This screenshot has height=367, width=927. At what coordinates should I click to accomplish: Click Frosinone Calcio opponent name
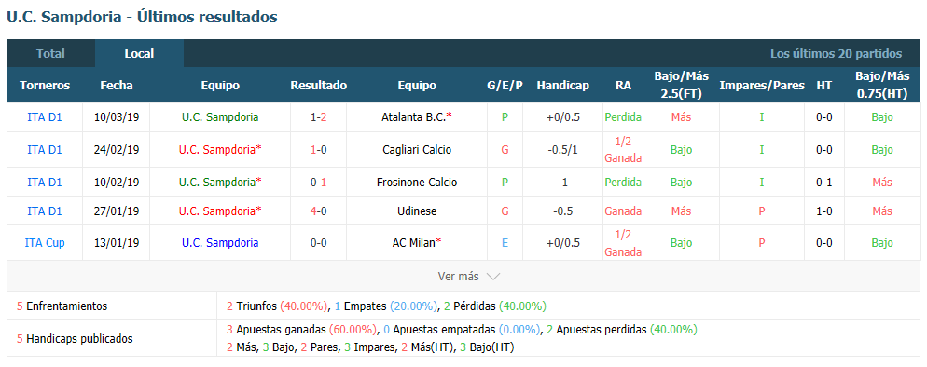(x=417, y=183)
